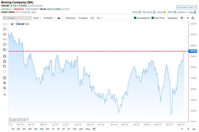Open the Fibonacci tools group
The image size is (199, 132).
(x=5, y=29)
